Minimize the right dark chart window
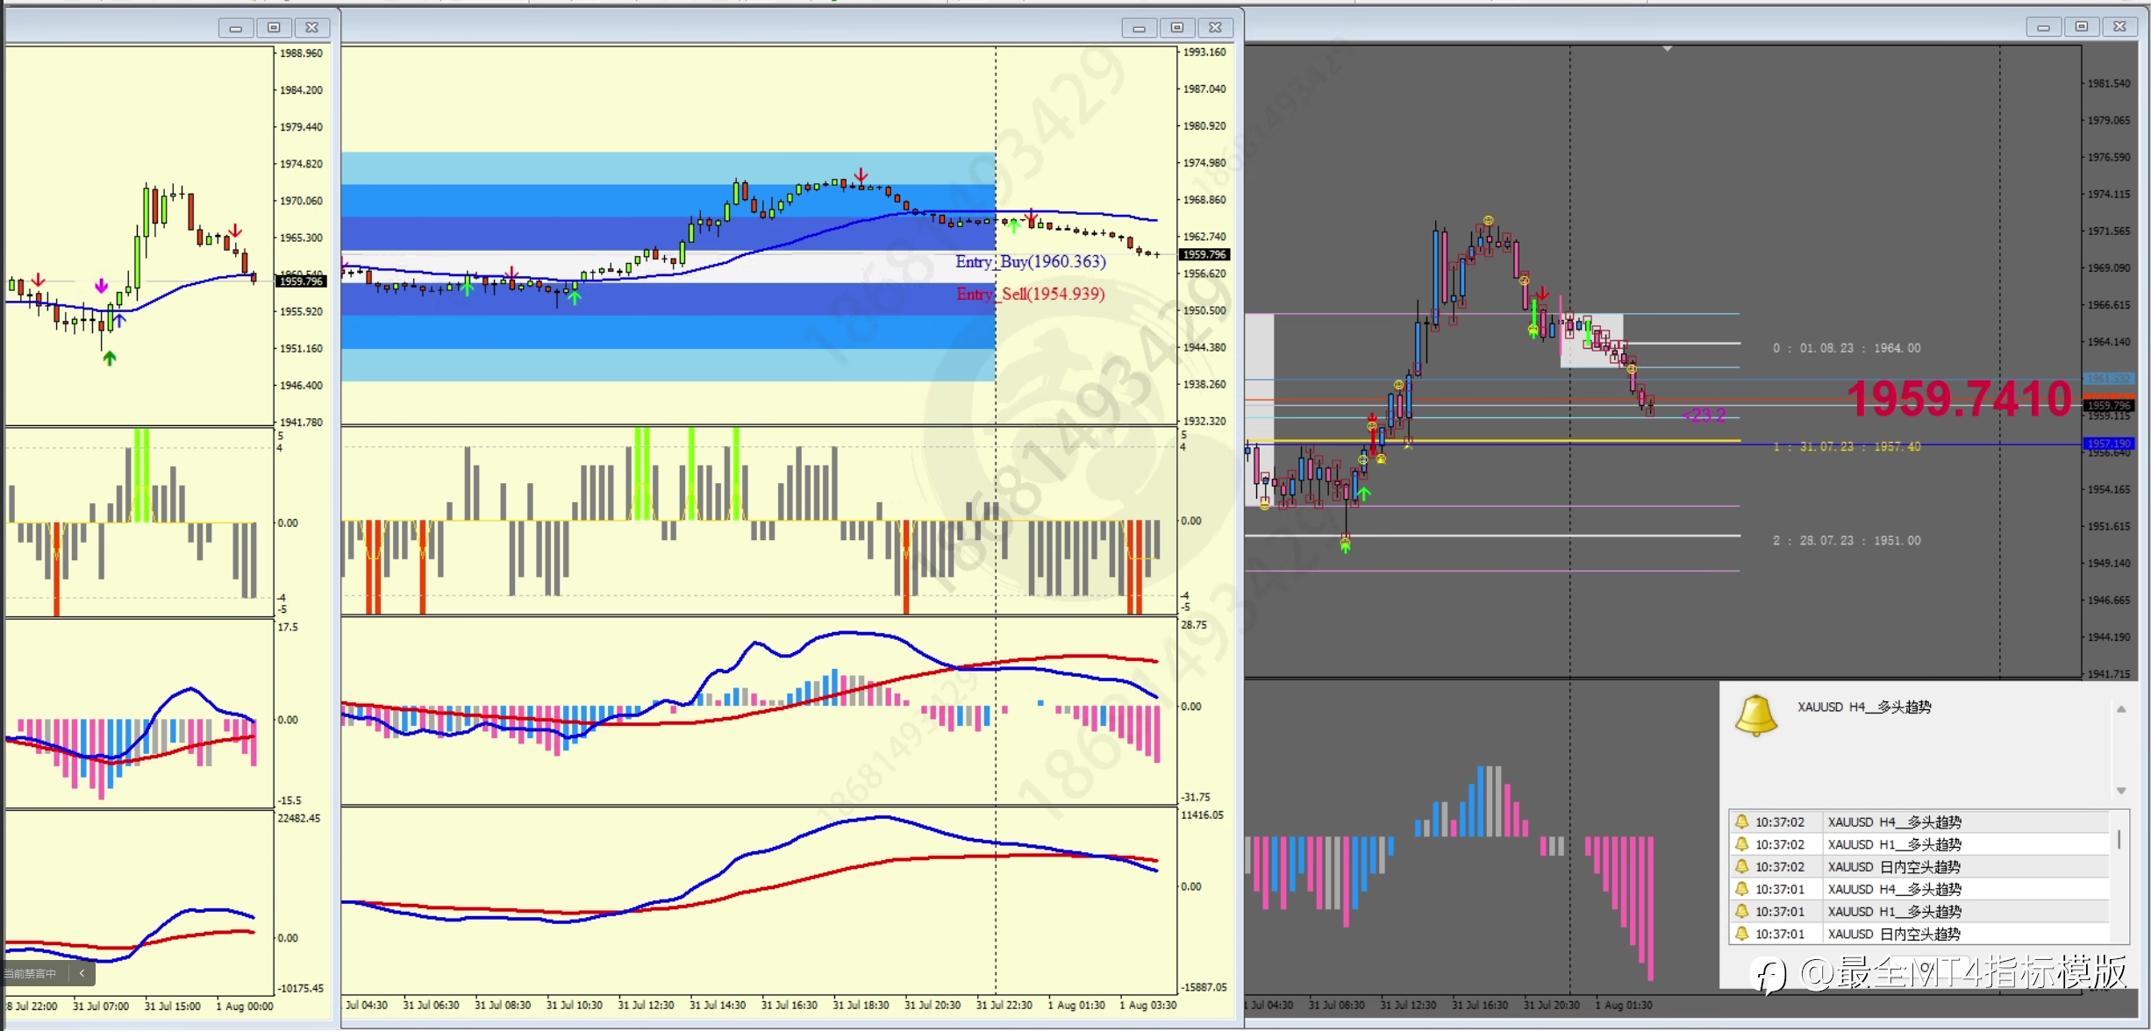 pyautogui.click(x=2043, y=27)
